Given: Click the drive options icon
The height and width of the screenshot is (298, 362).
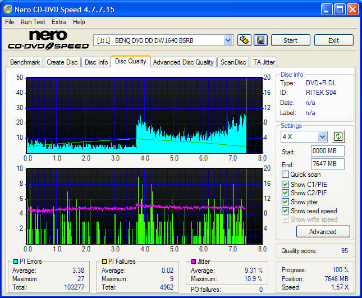Looking at the screenshot, I should click(x=244, y=40).
